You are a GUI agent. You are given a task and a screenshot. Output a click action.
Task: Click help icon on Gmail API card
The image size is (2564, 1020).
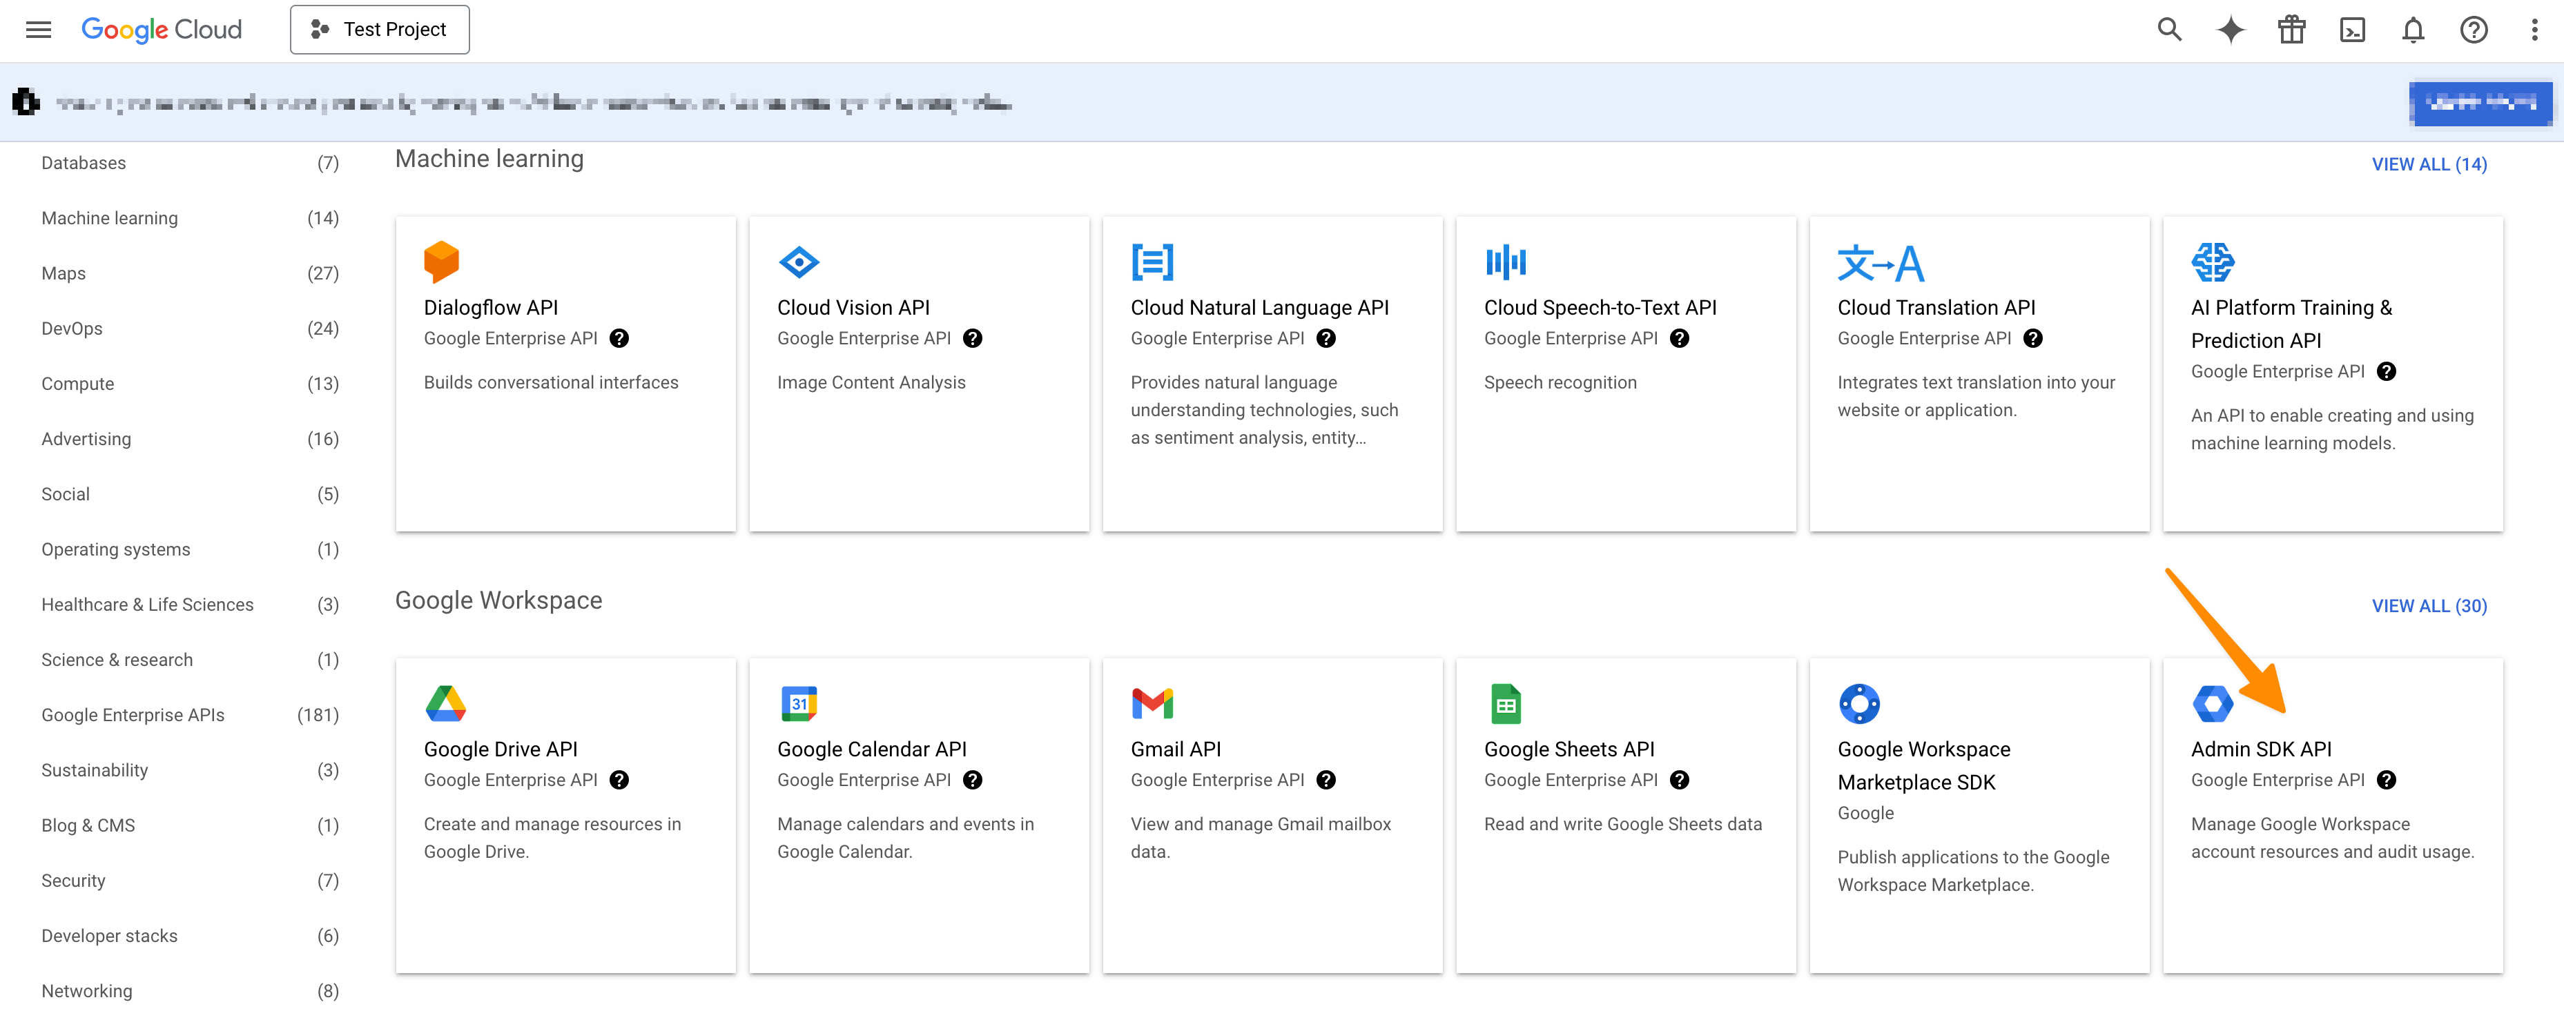1325,780
